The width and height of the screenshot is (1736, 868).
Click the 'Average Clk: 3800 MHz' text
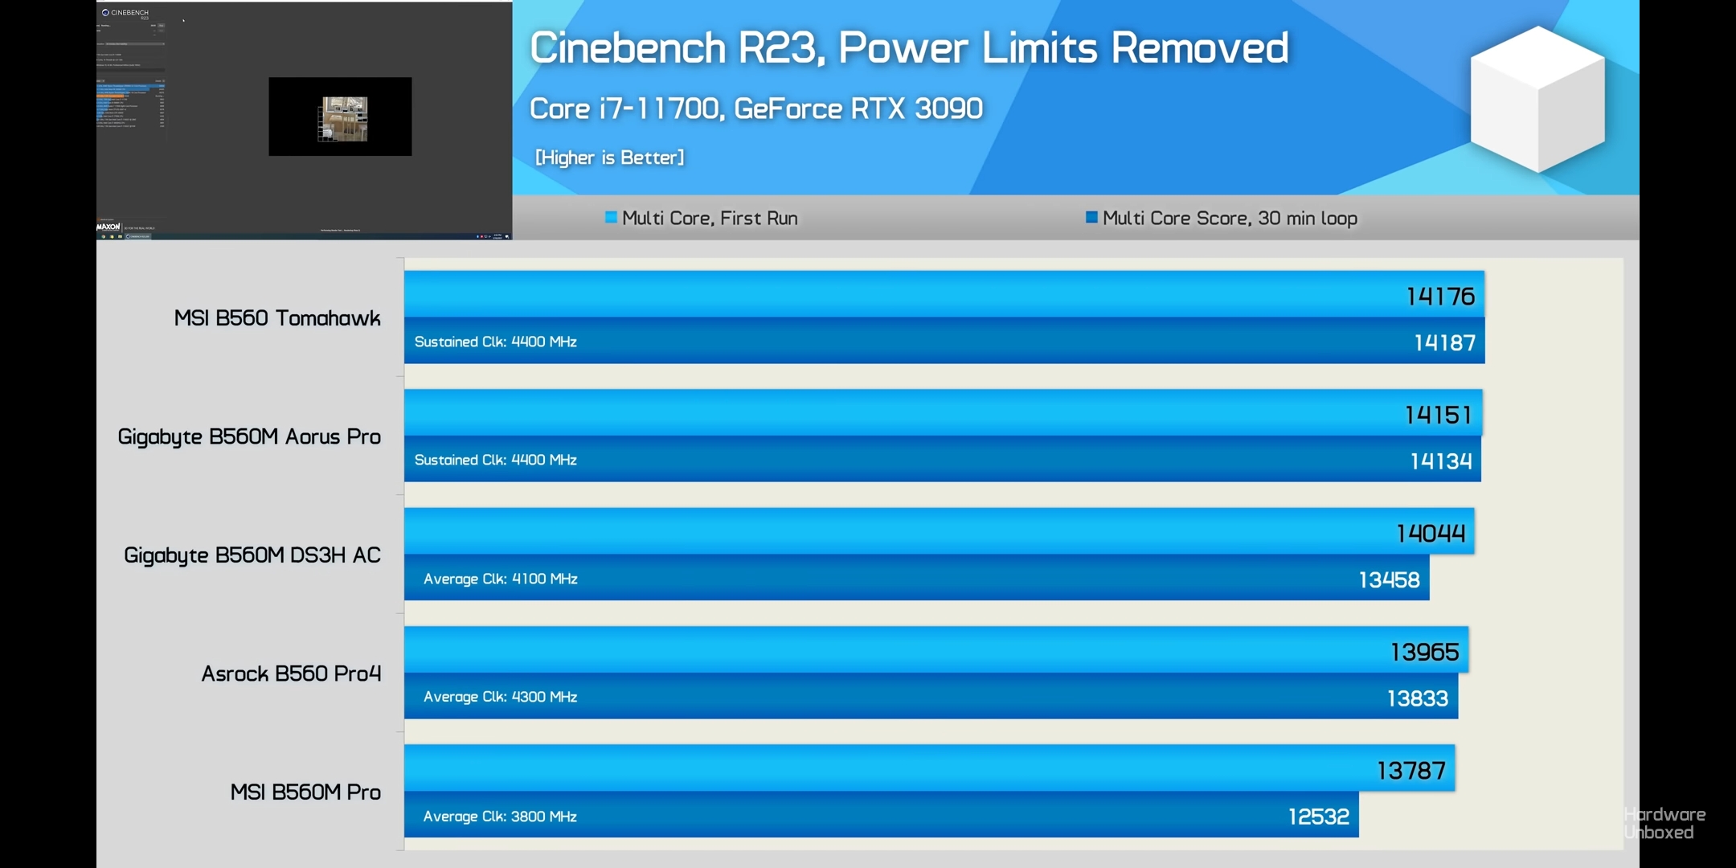(500, 816)
